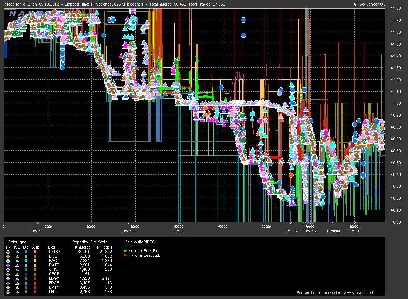Click the BOST orange ISO triangle icon
Image resolution: width=408 pixels, height=299 pixels.
coord(16,256)
